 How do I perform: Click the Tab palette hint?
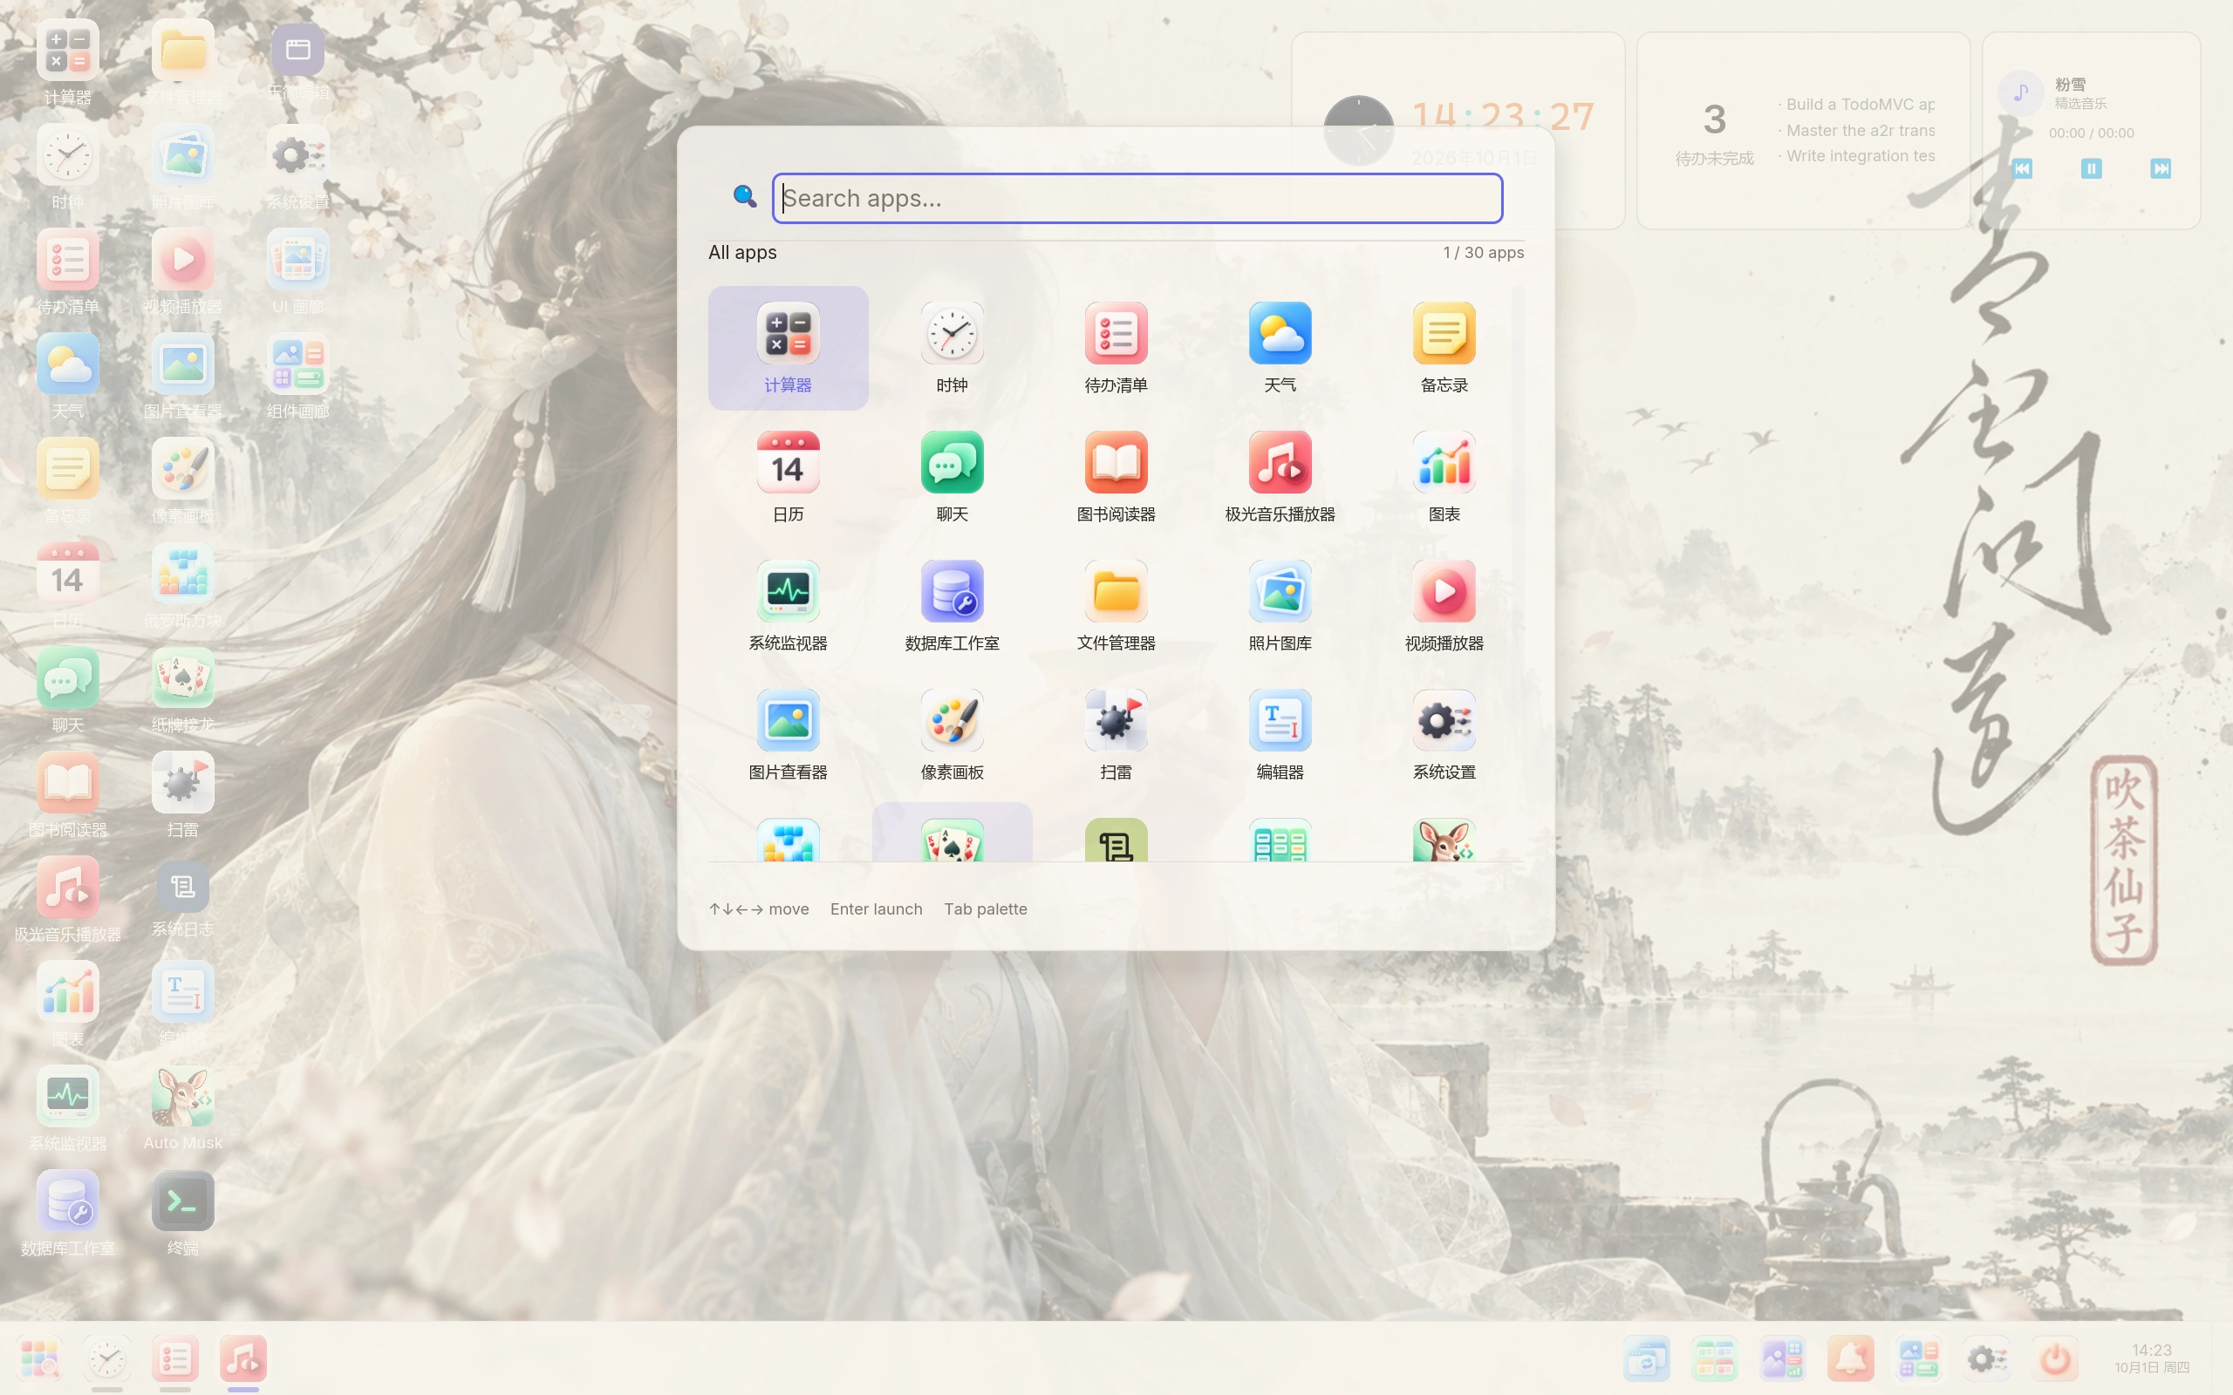(986, 908)
